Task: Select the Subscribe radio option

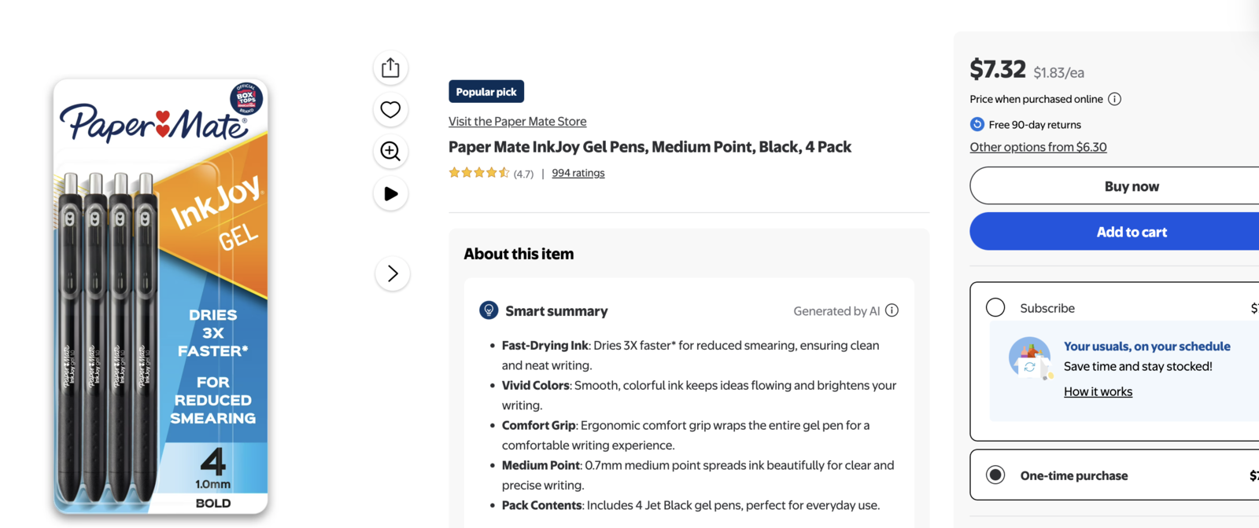Action: pyautogui.click(x=995, y=307)
